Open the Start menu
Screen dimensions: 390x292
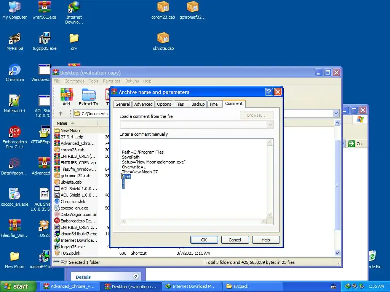point(18,287)
